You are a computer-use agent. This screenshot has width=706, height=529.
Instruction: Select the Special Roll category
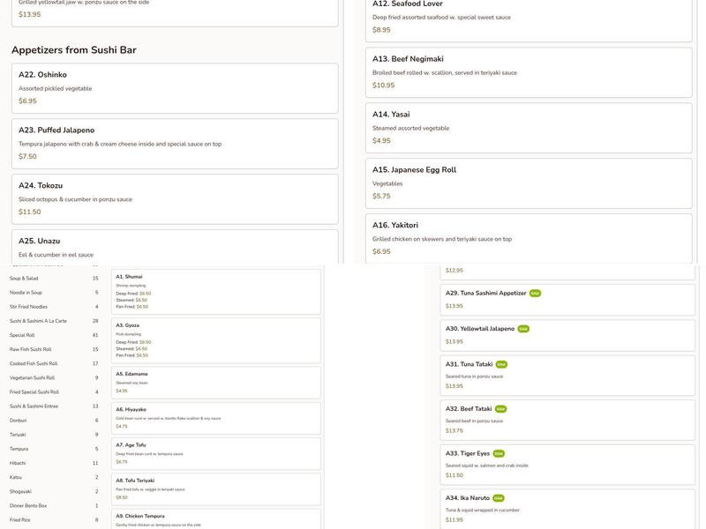22,335
